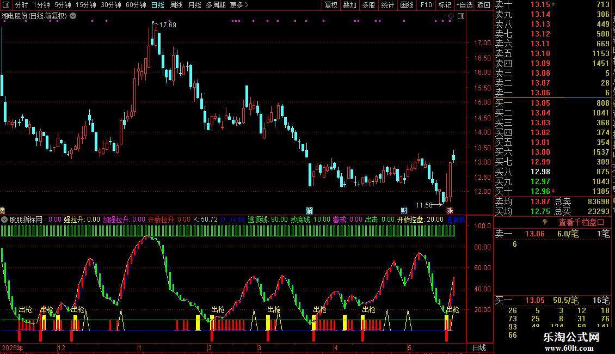Click the 买一 13.05 50.5/笔 detail row
The height and width of the screenshot is (354, 615).
(552, 301)
